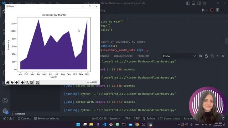Click 'inventory_month_data' in the code editor
The height and width of the screenshot is (128, 228).
[x=119, y=50]
